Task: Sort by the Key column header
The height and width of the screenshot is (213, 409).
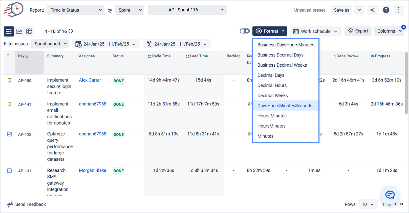Action: click(23, 56)
